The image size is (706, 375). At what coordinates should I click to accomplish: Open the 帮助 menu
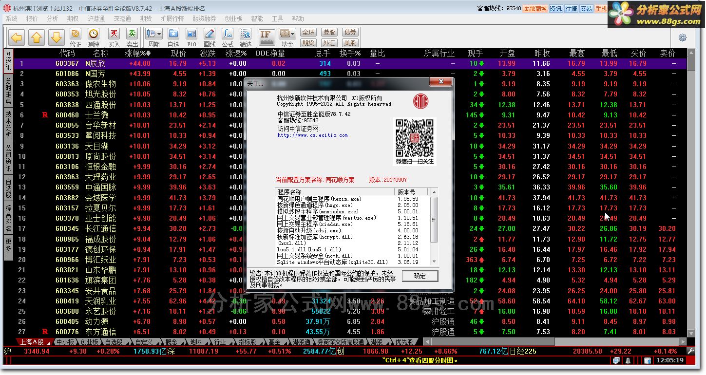coord(298,19)
